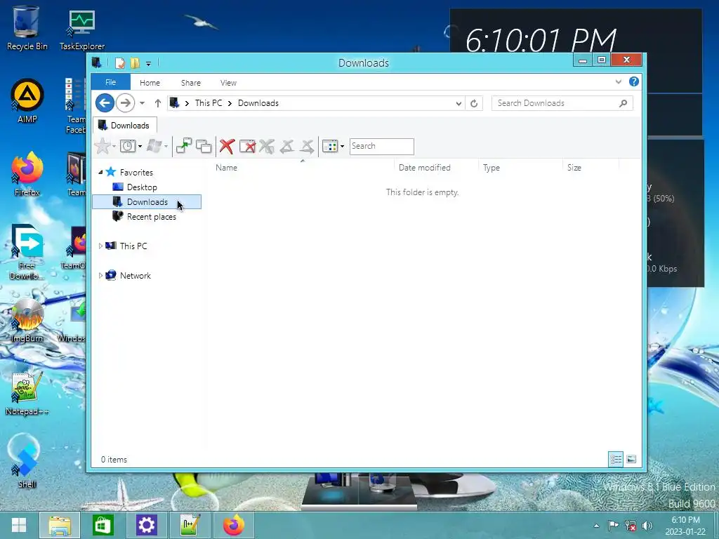Click This PC in address breadcrumb
Image resolution: width=719 pixels, height=539 pixels.
[x=208, y=103]
